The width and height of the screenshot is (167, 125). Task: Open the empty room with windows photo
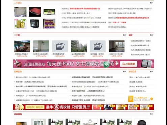(117, 46)
